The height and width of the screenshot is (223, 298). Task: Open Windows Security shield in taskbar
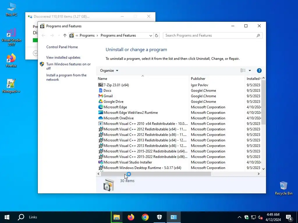(x=159, y=217)
